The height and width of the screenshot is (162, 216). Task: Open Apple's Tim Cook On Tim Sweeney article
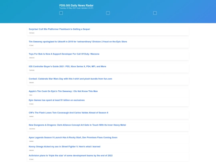pos(63,91)
